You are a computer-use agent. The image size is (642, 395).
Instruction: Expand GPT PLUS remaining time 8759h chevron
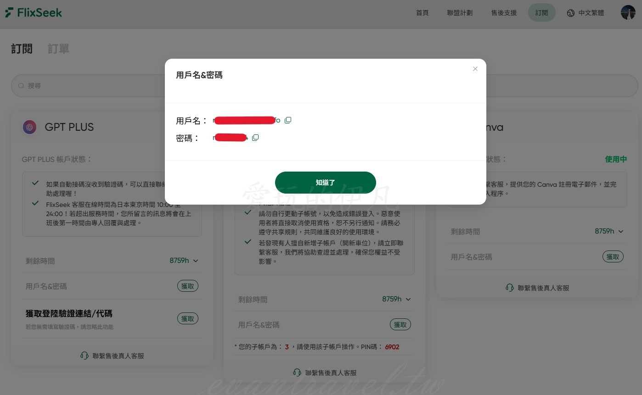pos(196,261)
